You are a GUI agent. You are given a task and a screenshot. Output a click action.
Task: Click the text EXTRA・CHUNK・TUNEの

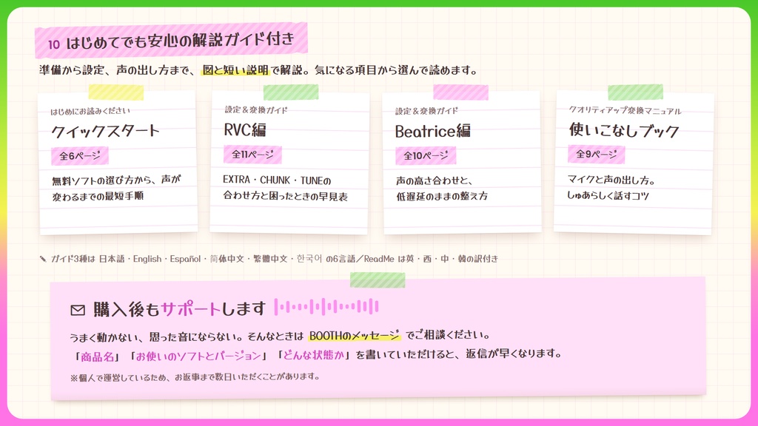[277, 180]
